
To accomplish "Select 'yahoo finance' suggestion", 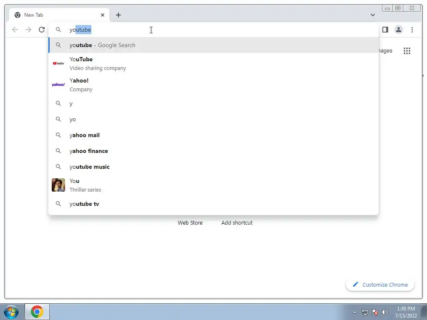I will [x=213, y=151].
